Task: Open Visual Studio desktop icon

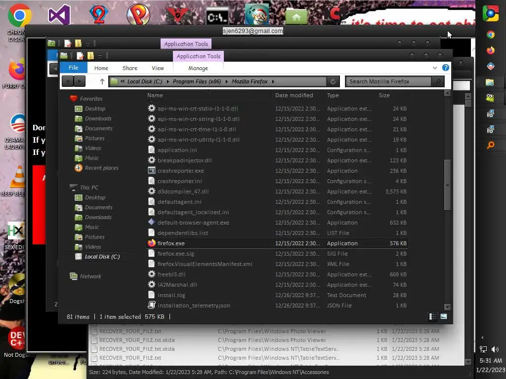Action: [59, 14]
